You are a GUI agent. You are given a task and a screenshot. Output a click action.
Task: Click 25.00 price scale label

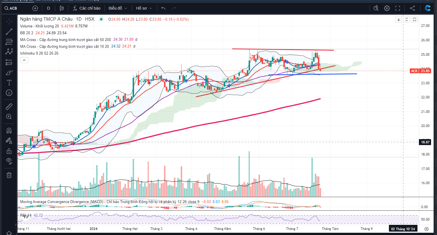tap(425, 54)
